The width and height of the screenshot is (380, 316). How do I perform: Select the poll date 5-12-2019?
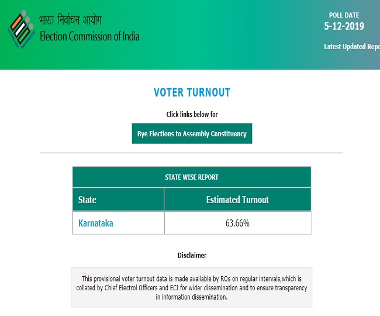point(344,26)
